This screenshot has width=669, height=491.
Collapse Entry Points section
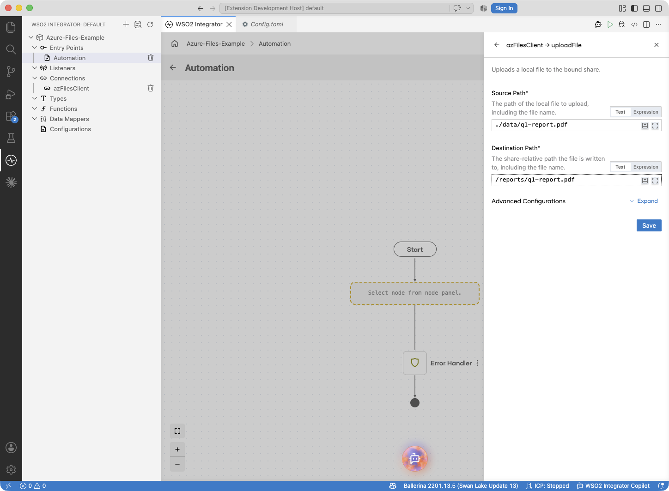coord(35,48)
